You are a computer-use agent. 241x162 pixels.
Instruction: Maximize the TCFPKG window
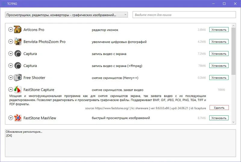point(224,4)
